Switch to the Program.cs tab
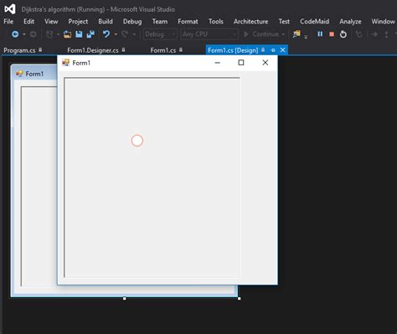The image size is (397, 334). (19, 50)
